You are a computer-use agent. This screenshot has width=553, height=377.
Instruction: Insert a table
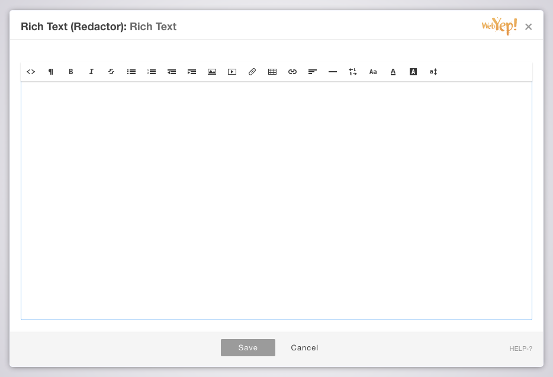(272, 72)
